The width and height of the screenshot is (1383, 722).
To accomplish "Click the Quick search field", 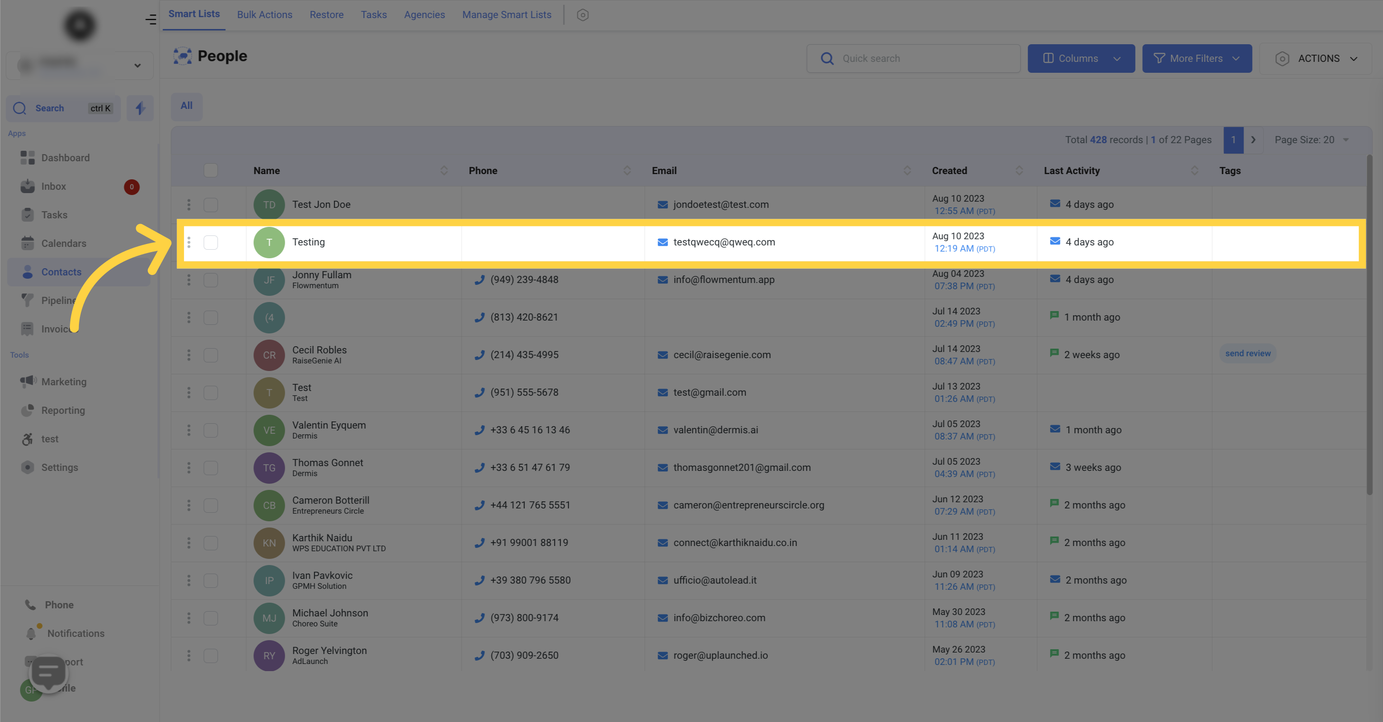I will [x=913, y=59].
